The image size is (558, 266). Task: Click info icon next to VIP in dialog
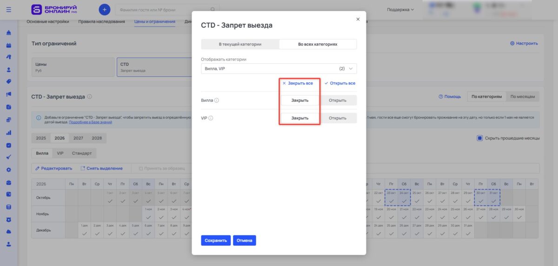pos(211,118)
